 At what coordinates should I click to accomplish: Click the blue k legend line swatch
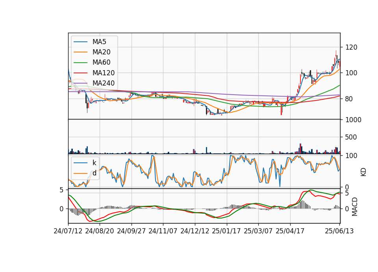(x=80, y=163)
